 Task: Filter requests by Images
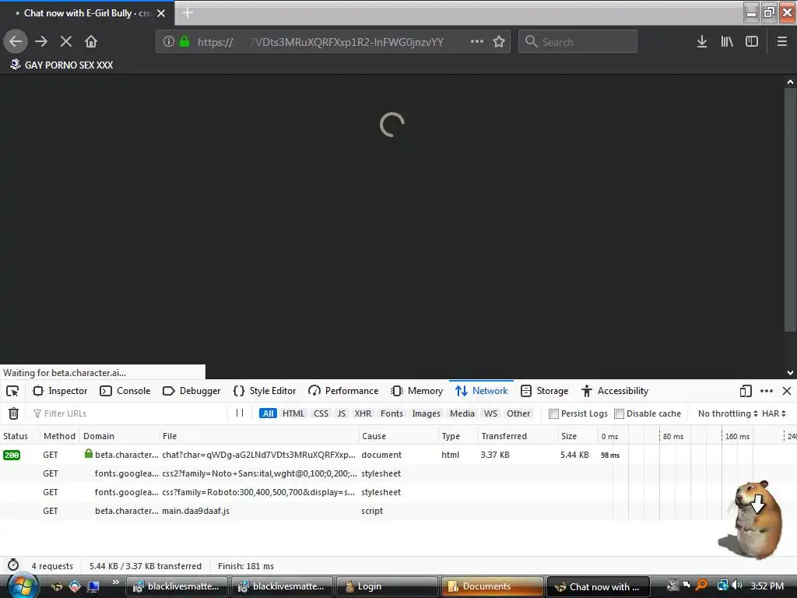click(x=426, y=413)
